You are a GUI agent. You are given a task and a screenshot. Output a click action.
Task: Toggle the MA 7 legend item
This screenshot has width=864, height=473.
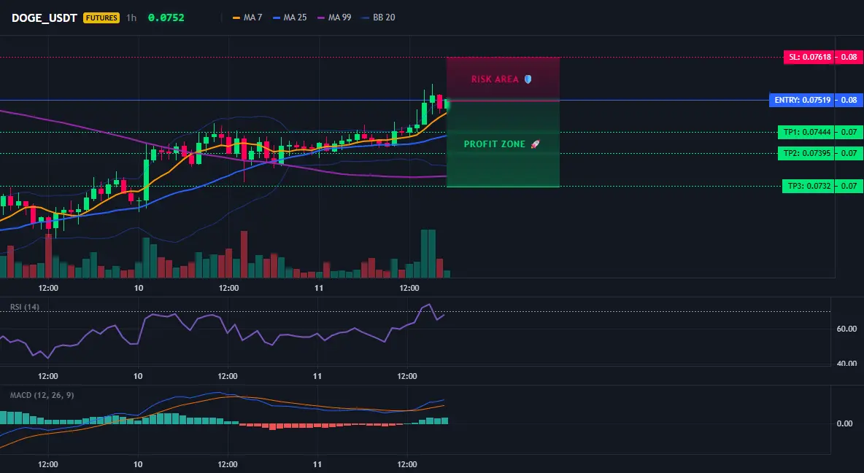247,17
